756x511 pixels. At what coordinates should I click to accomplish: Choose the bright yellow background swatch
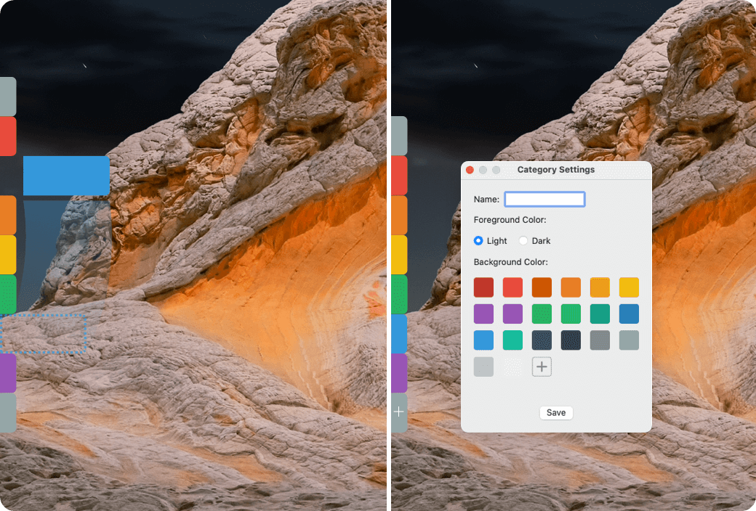coord(629,287)
